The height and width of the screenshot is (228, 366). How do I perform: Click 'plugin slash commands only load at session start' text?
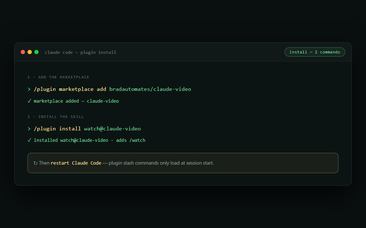pyautogui.click(x=161, y=163)
